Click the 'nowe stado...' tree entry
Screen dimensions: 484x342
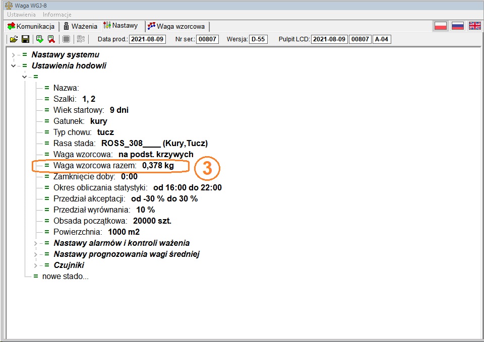[x=65, y=276]
